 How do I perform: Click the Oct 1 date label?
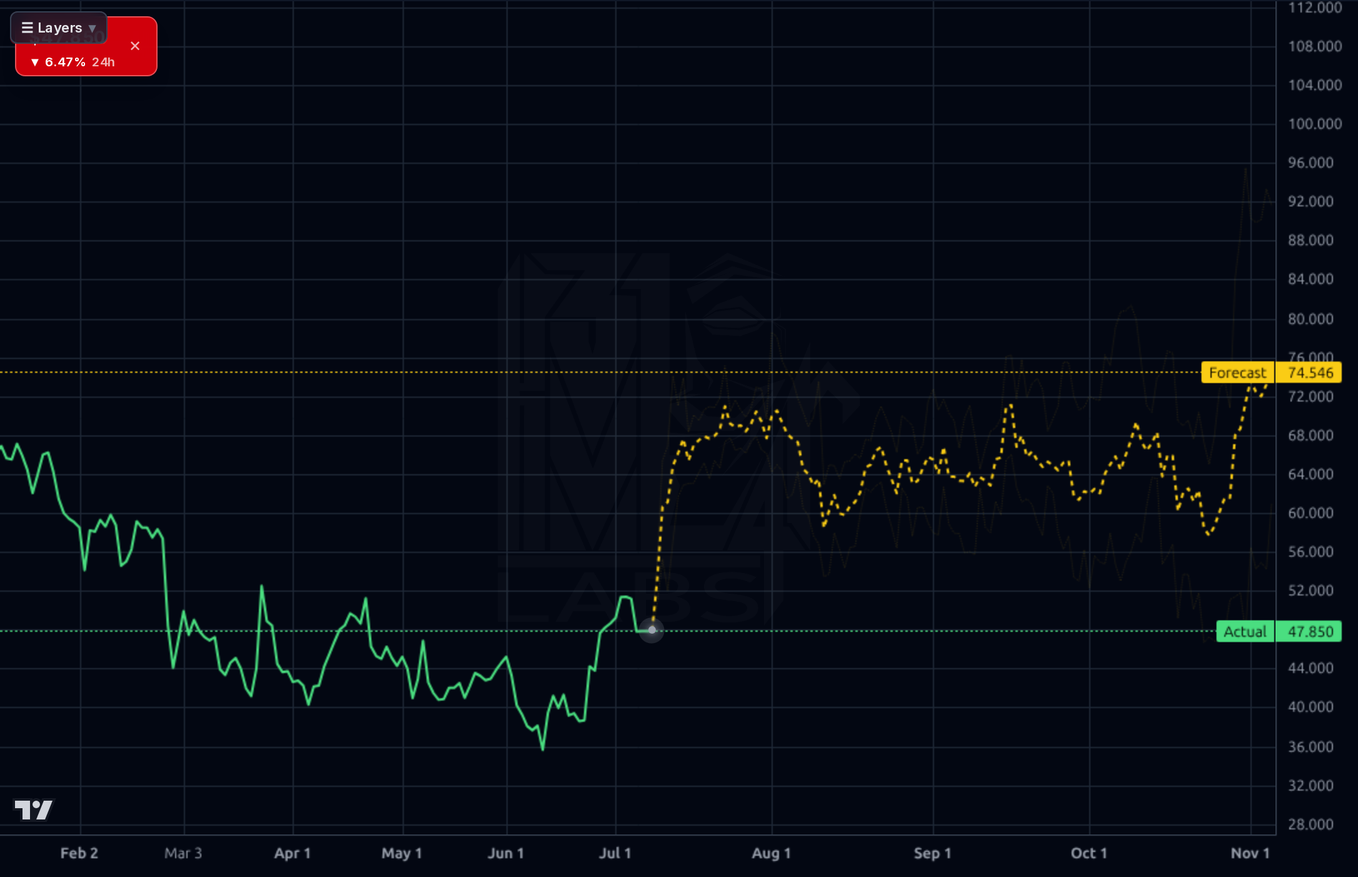click(x=1089, y=853)
